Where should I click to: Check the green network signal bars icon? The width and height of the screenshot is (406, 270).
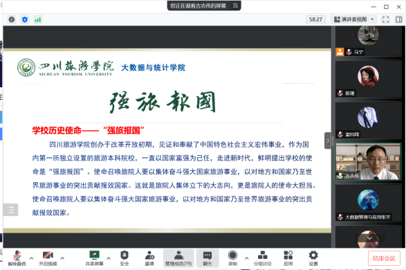pos(38,19)
